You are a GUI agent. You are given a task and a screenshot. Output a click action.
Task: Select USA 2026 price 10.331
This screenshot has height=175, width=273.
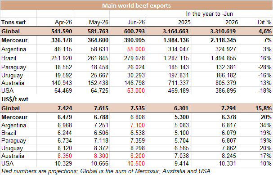coord(228,163)
